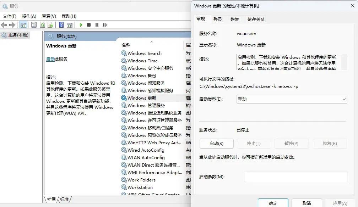Screen dimensions: 358x207
Task: Click the 启动 link to start this service
Action: [50, 59]
